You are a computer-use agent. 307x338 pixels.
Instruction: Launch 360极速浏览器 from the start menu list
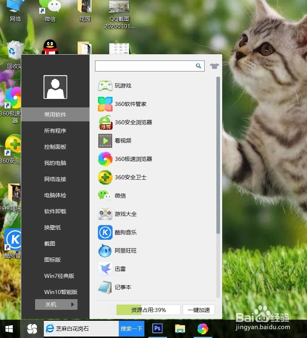tap(125, 159)
